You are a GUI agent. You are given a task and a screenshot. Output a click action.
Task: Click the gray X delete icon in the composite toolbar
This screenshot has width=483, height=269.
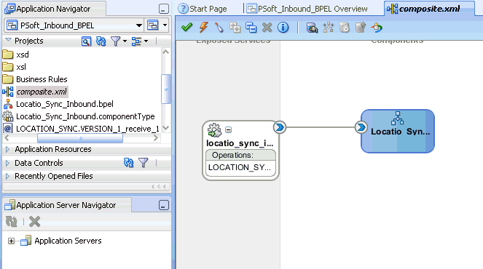pos(267,28)
